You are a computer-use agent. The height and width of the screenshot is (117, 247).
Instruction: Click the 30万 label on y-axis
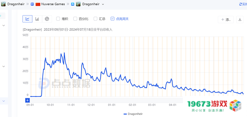coord(25,59)
